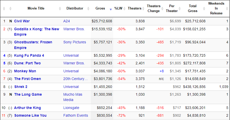Select -72% last week change
Screen dimensions: 230x120
(121, 115)
